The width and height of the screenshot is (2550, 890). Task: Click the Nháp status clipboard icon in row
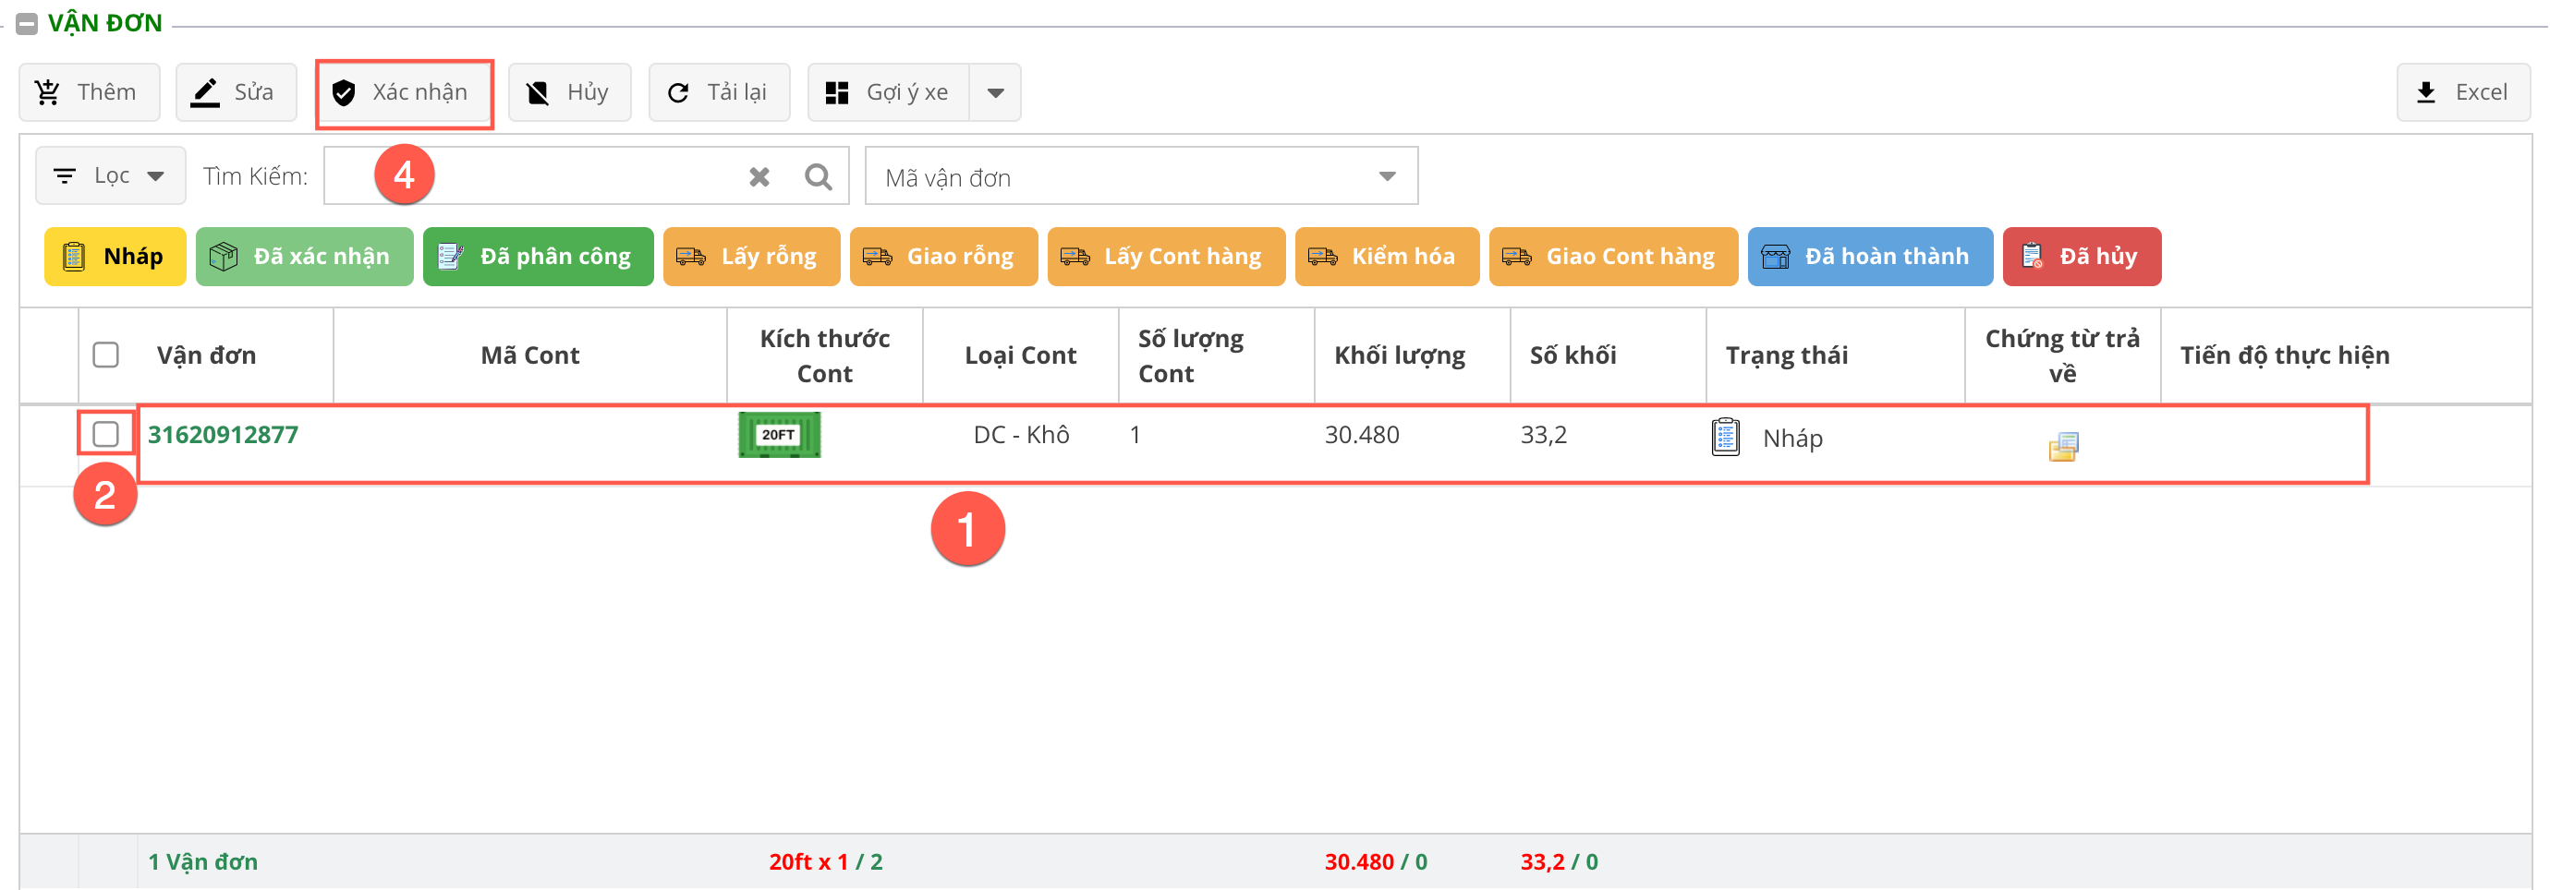point(1726,437)
